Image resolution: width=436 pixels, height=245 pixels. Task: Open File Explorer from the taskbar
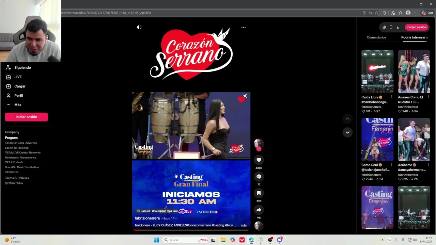click(223, 240)
